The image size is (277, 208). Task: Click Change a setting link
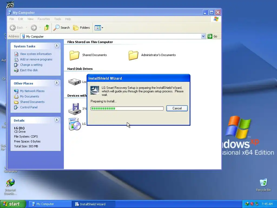point(31,65)
